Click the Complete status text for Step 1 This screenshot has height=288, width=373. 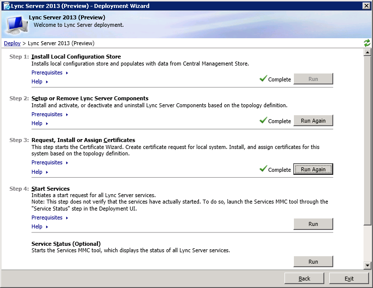coord(280,79)
